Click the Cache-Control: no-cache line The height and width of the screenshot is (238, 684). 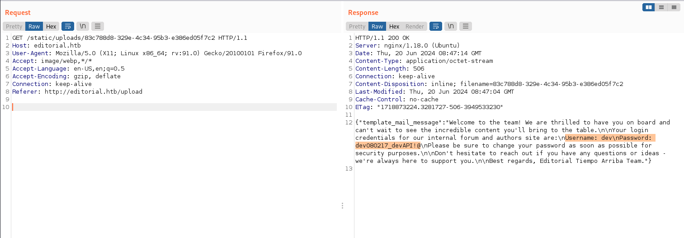[x=397, y=100]
